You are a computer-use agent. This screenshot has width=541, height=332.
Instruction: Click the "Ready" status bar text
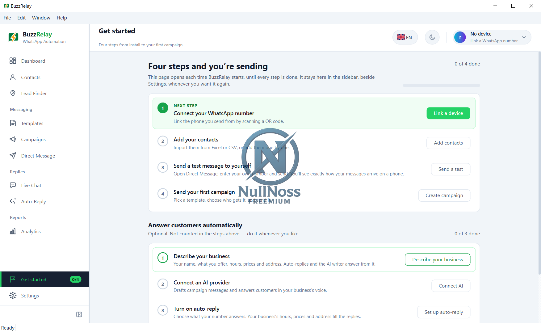pyautogui.click(x=8, y=328)
